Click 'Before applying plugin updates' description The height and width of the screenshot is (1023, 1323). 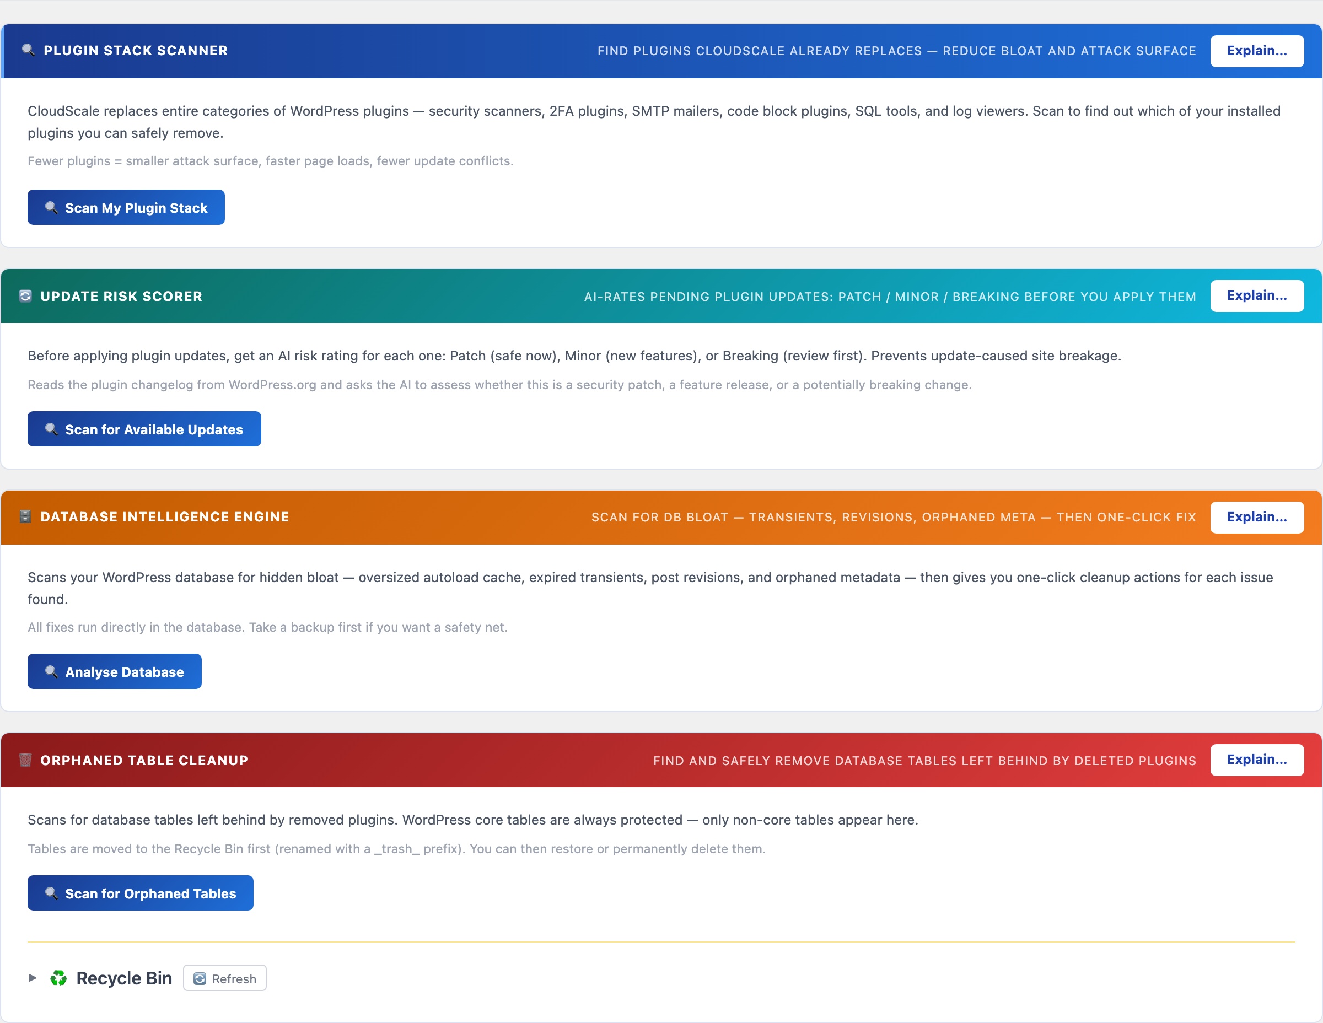(x=574, y=356)
